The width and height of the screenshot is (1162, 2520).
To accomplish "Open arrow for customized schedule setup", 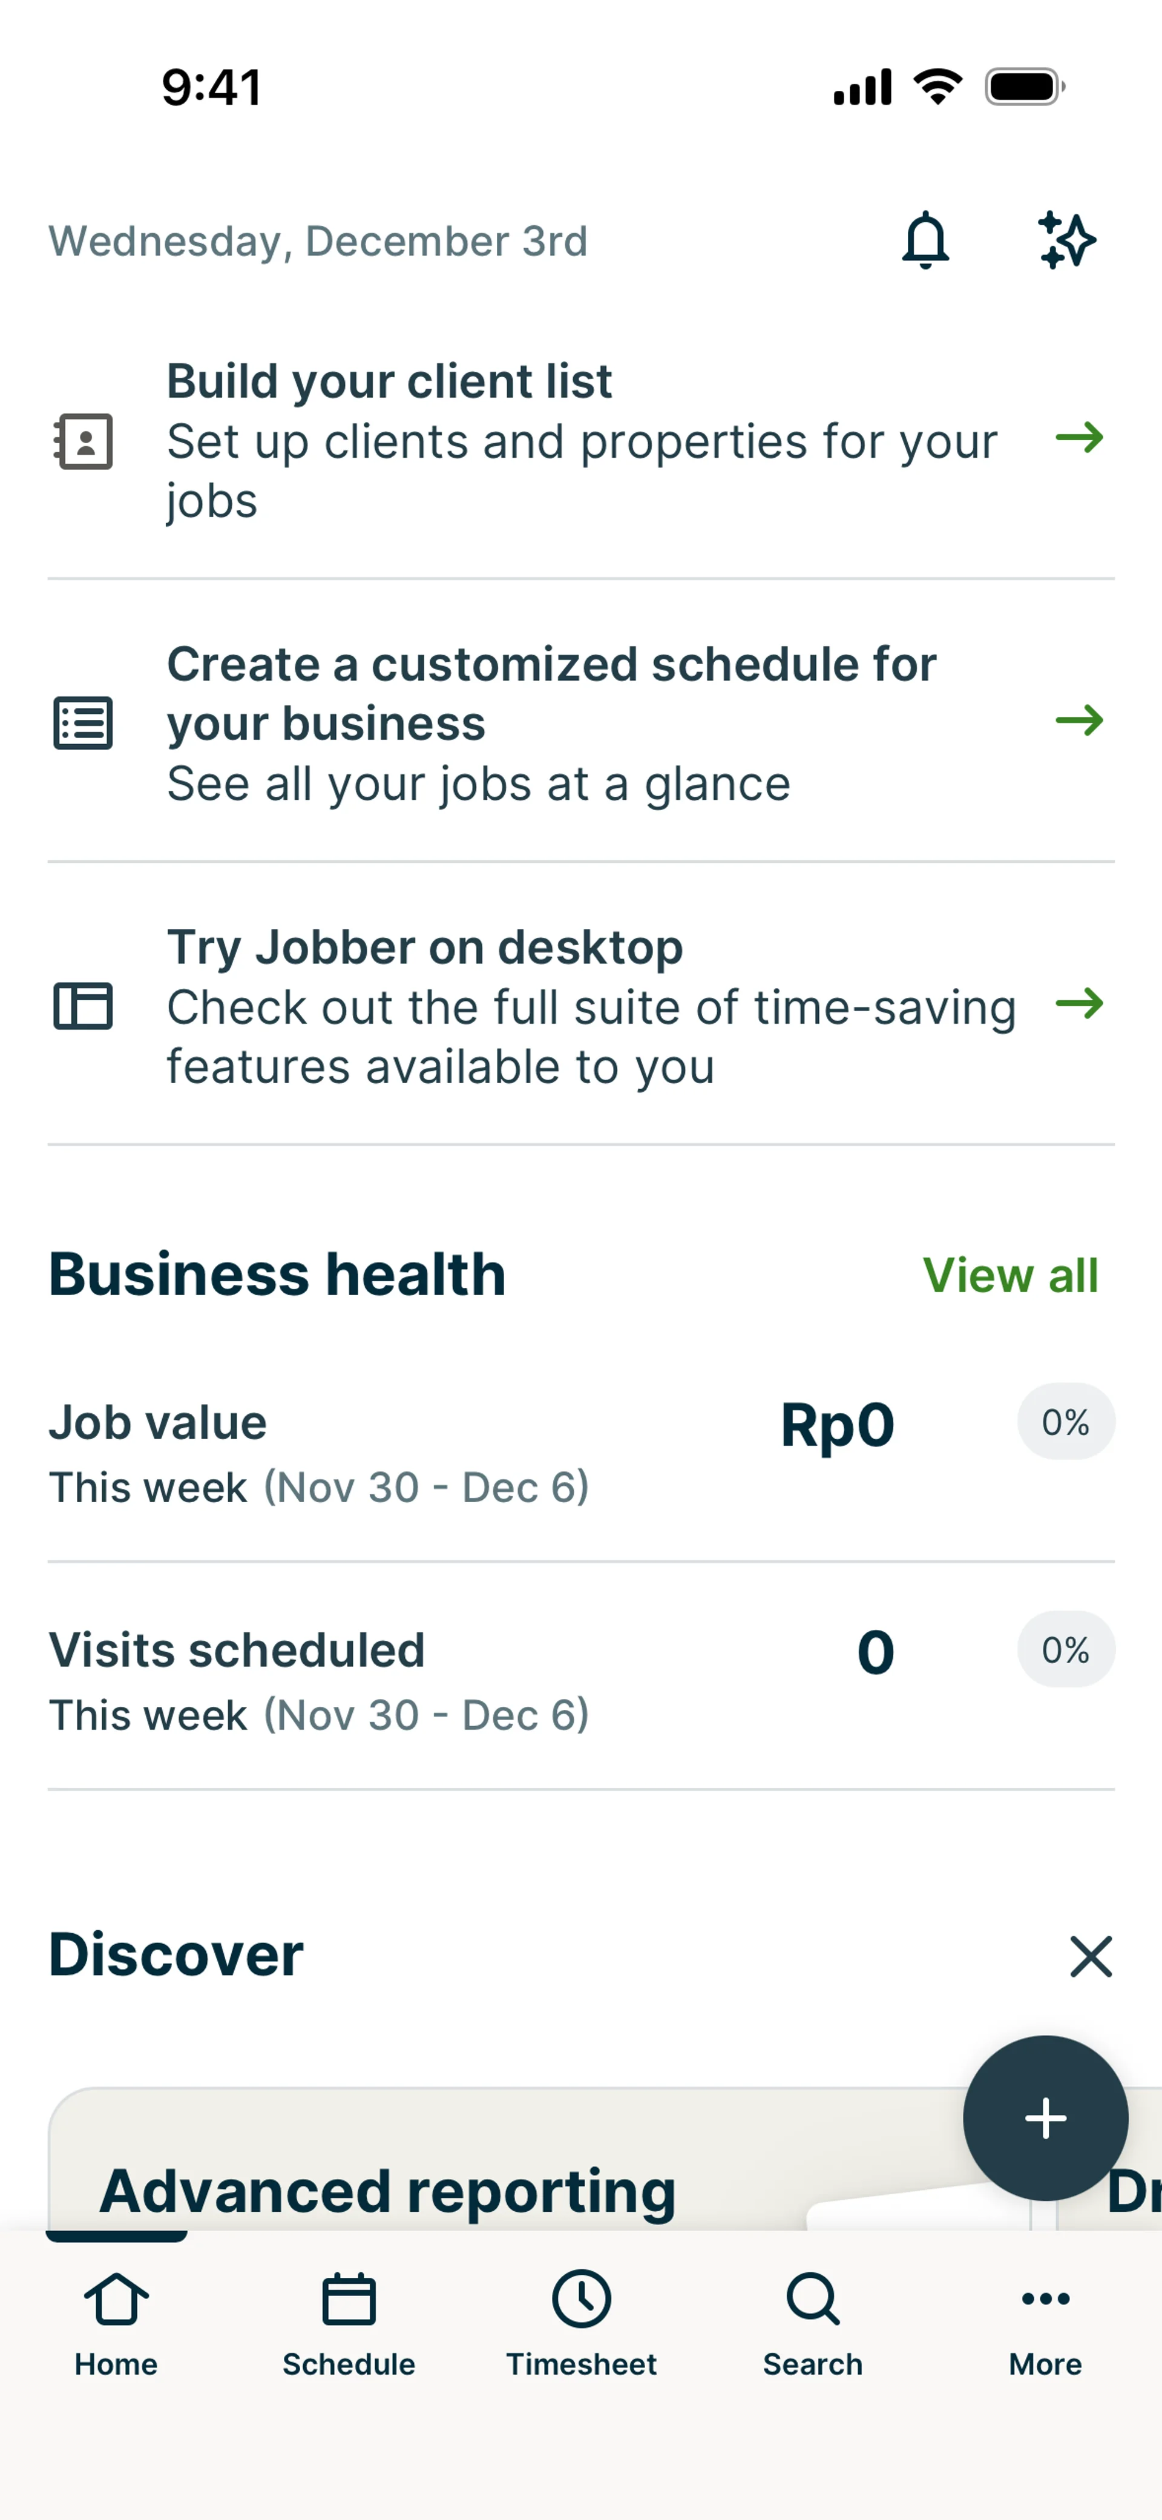I will [1080, 721].
